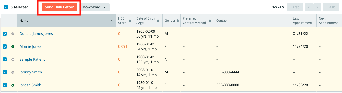Click HCC score 0 for Sample Patient
Image resolution: width=342 pixels, height=93 pixels.
119,59
